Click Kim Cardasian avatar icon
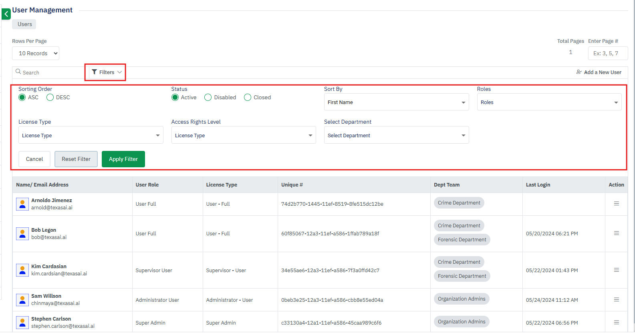The height and width of the screenshot is (333, 635). pos(22,270)
